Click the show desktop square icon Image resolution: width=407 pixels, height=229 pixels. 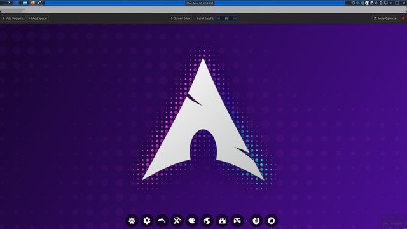point(397,3)
